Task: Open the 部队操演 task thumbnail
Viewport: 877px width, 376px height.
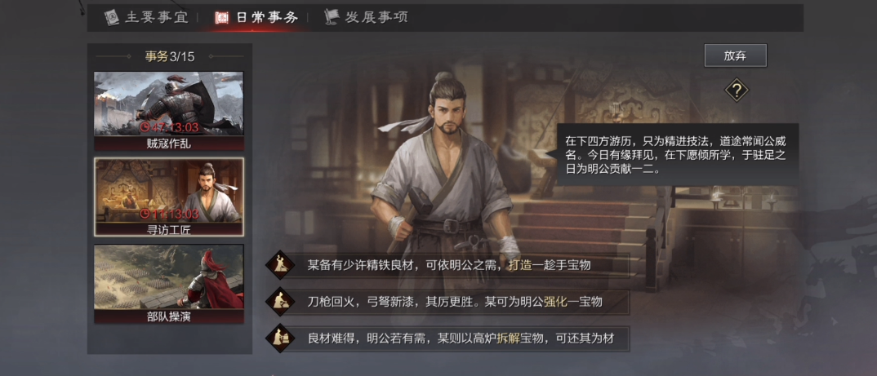Action: (x=169, y=284)
